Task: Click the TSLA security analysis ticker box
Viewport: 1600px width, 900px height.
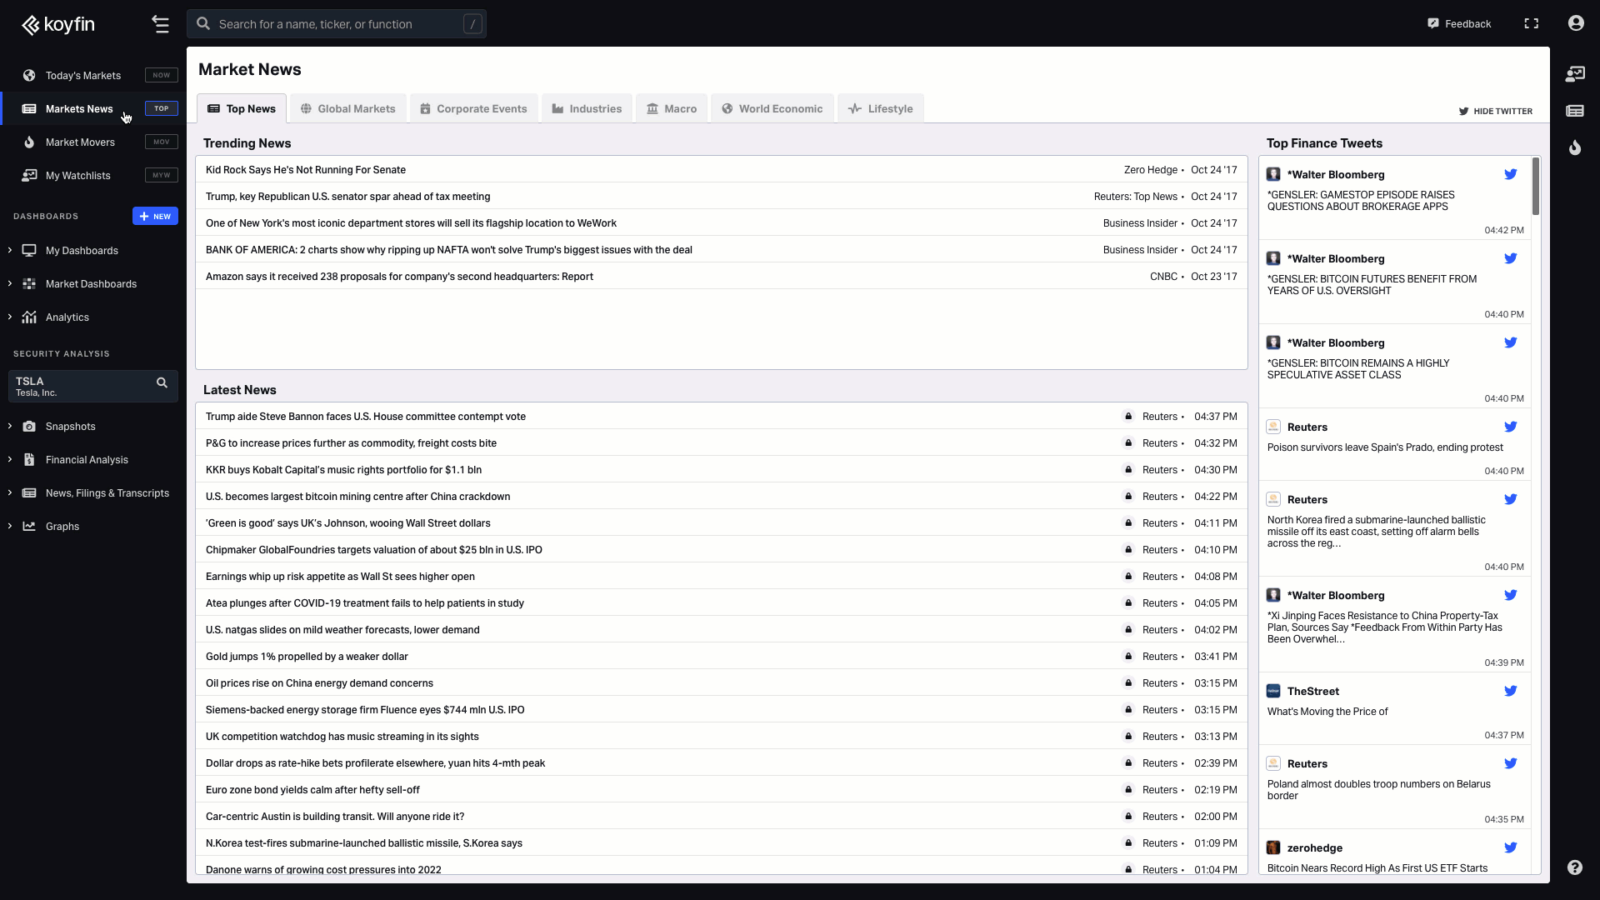Action: coord(93,387)
